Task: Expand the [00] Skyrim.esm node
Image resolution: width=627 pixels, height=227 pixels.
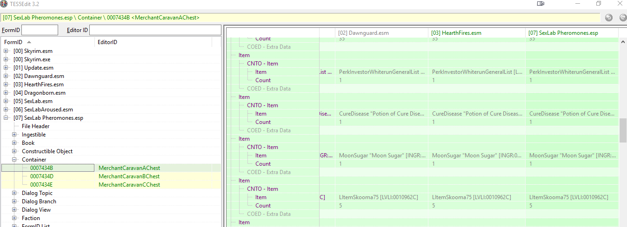Action: point(6,51)
